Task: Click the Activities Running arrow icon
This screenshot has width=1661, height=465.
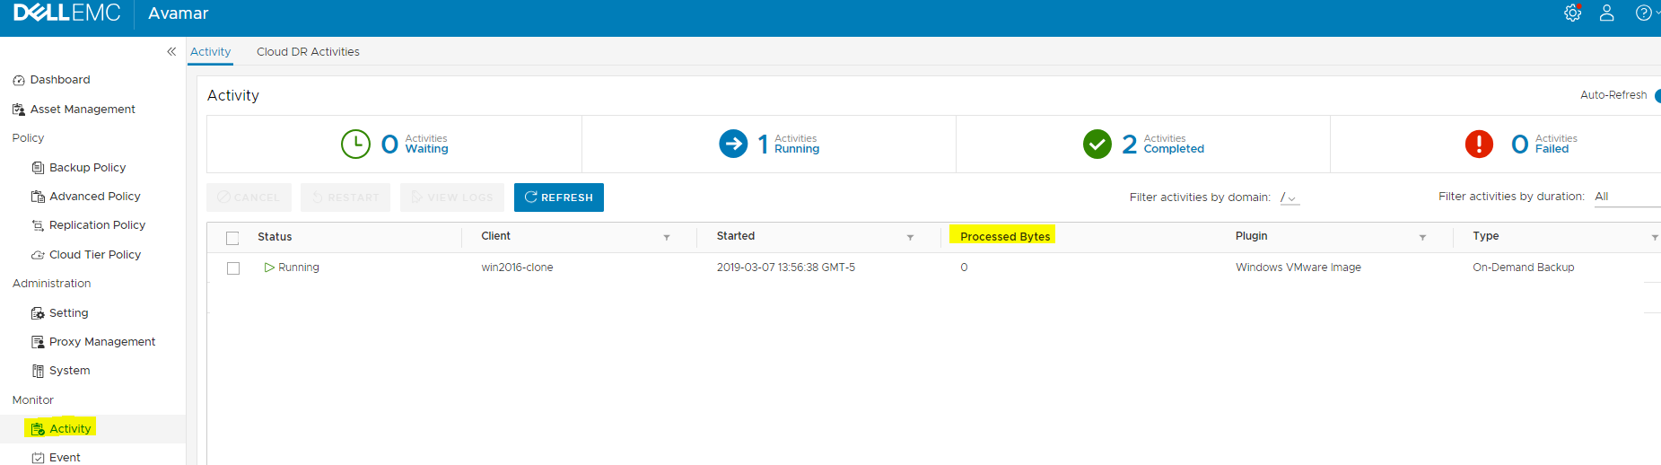Action: [x=733, y=144]
